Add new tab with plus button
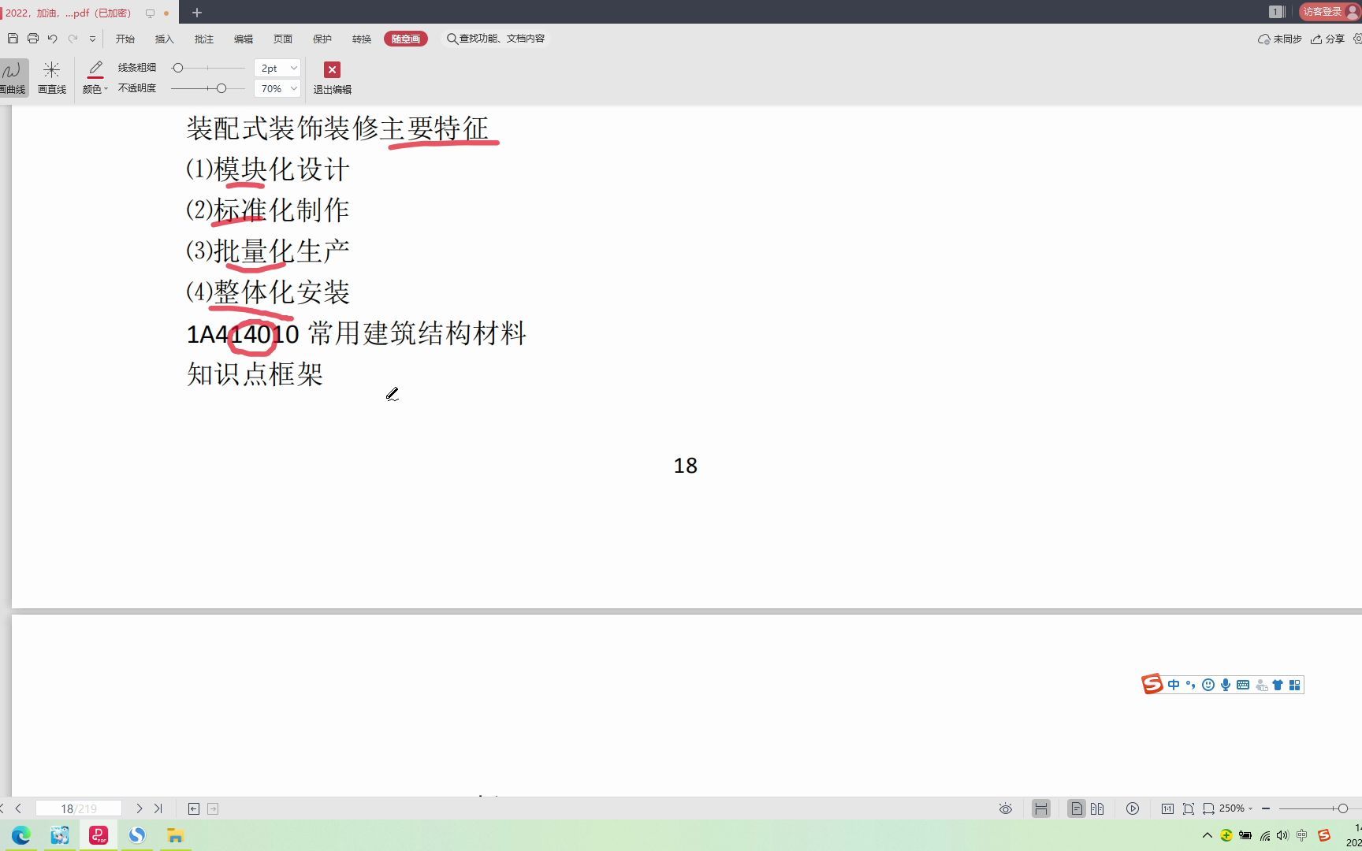1362x851 pixels. (197, 13)
